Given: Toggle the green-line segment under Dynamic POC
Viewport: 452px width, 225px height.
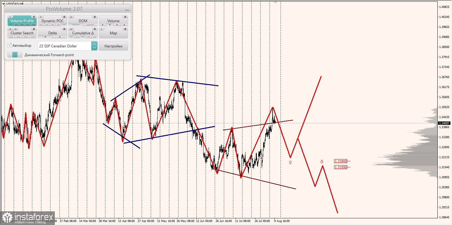Looking at the screenshot, I should 64,25.
